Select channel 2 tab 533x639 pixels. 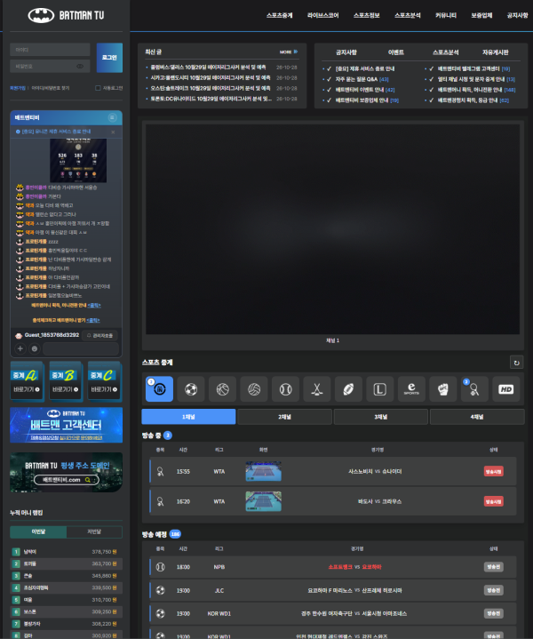[x=284, y=417]
